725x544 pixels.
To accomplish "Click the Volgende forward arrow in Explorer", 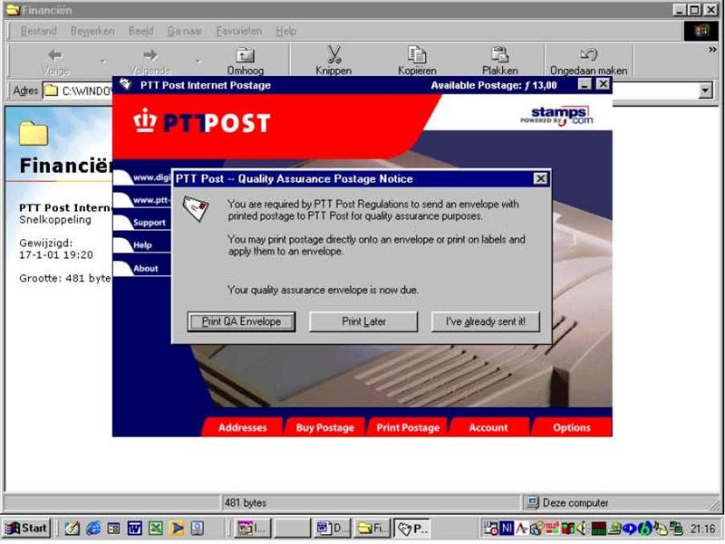I will point(150,55).
